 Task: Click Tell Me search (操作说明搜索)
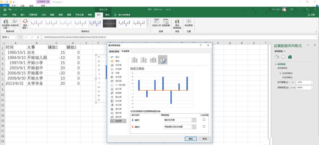tap(122, 15)
